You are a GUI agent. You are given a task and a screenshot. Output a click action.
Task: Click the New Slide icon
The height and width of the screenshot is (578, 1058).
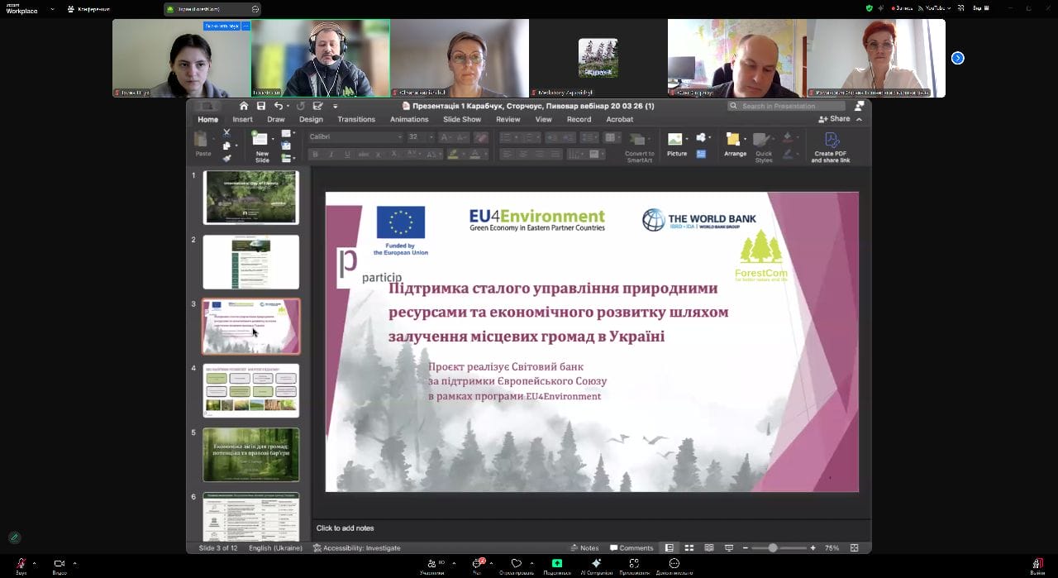pos(261,143)
